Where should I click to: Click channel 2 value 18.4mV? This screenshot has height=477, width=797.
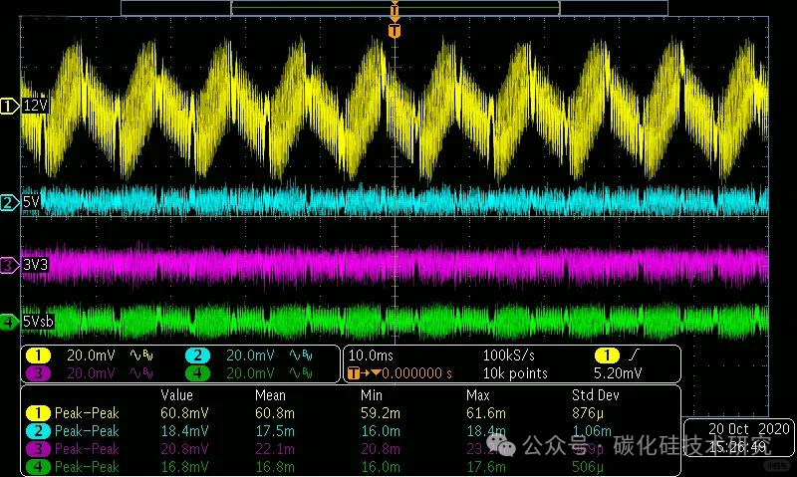184,431
